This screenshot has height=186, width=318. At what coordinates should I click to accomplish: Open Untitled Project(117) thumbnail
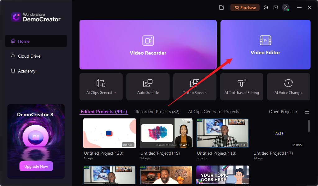pos(279,133)
